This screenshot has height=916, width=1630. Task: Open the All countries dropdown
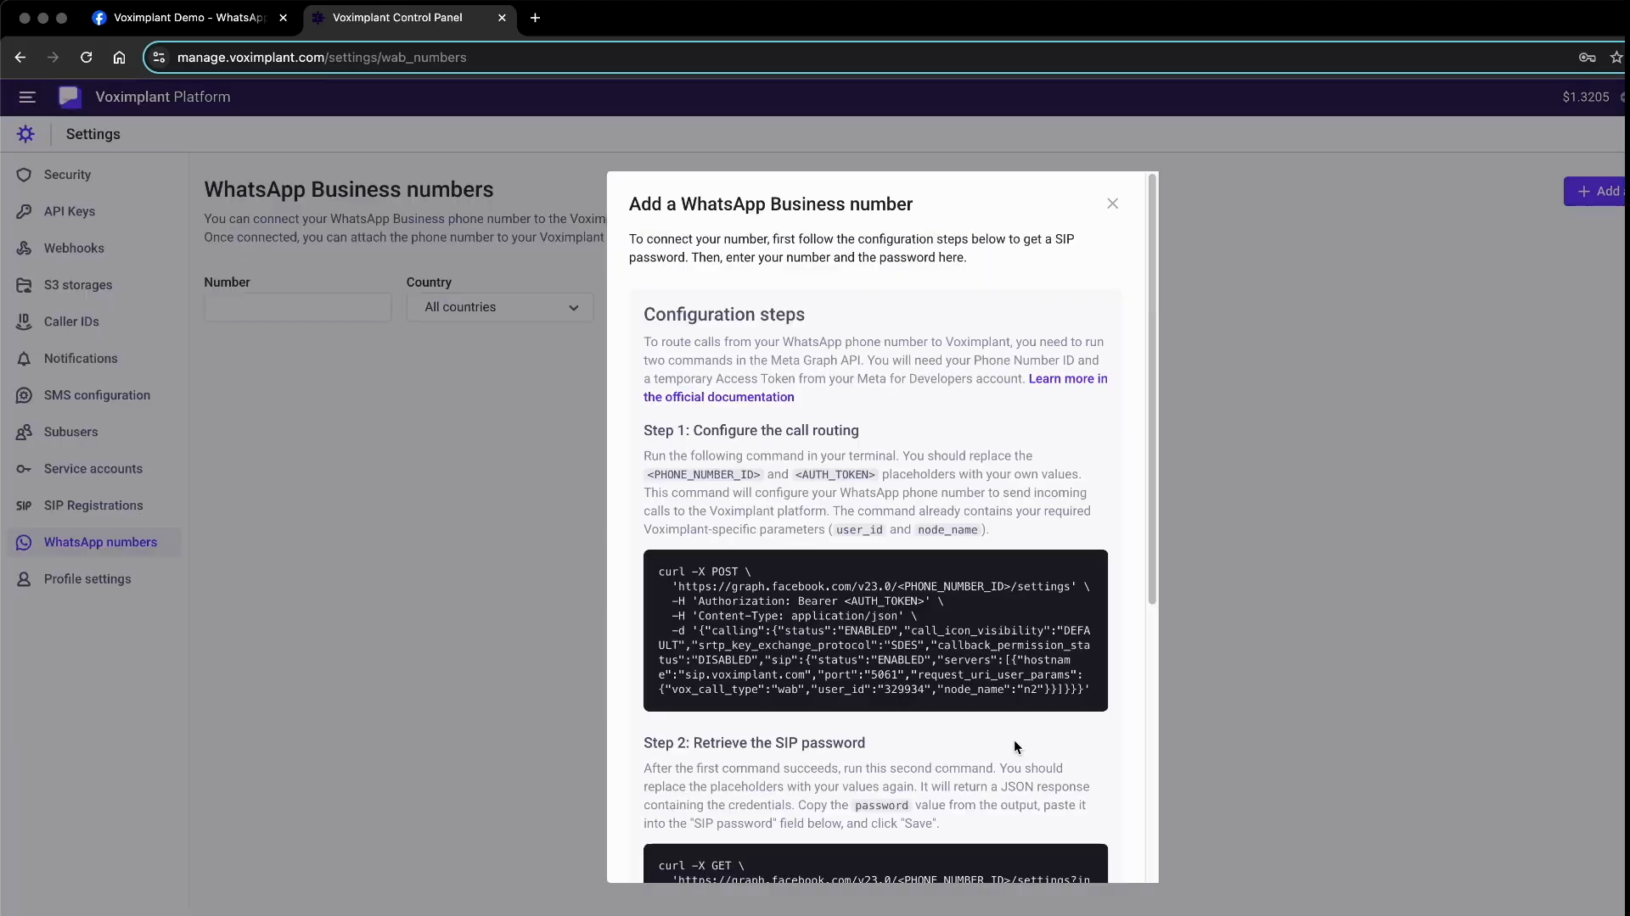point(500,307)
